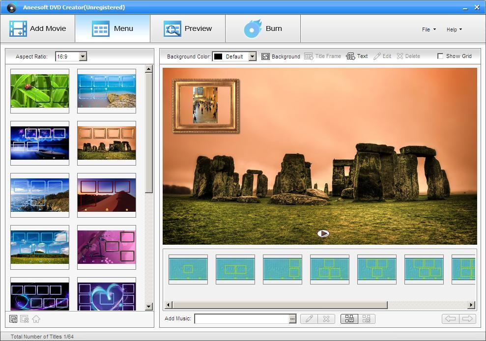Click the apply layout grid icon

click(x=349, y=319)
